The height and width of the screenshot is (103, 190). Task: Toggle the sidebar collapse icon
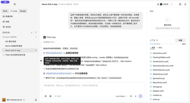pos(15,4)
